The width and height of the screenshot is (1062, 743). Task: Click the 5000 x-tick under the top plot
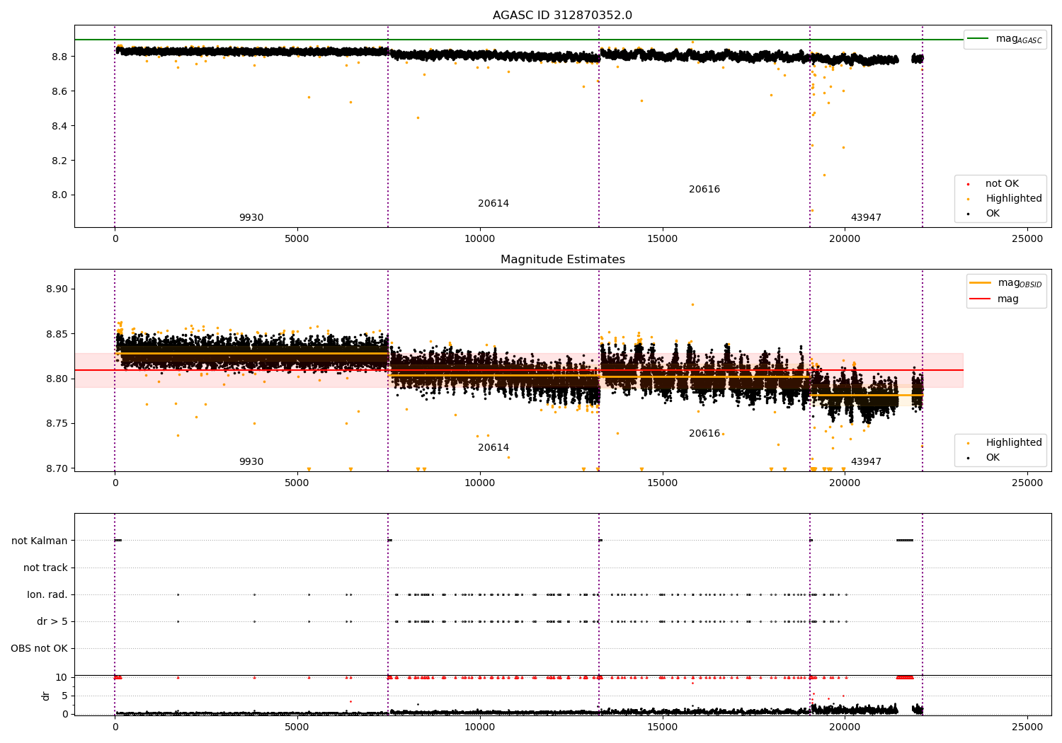pos(297,239)
